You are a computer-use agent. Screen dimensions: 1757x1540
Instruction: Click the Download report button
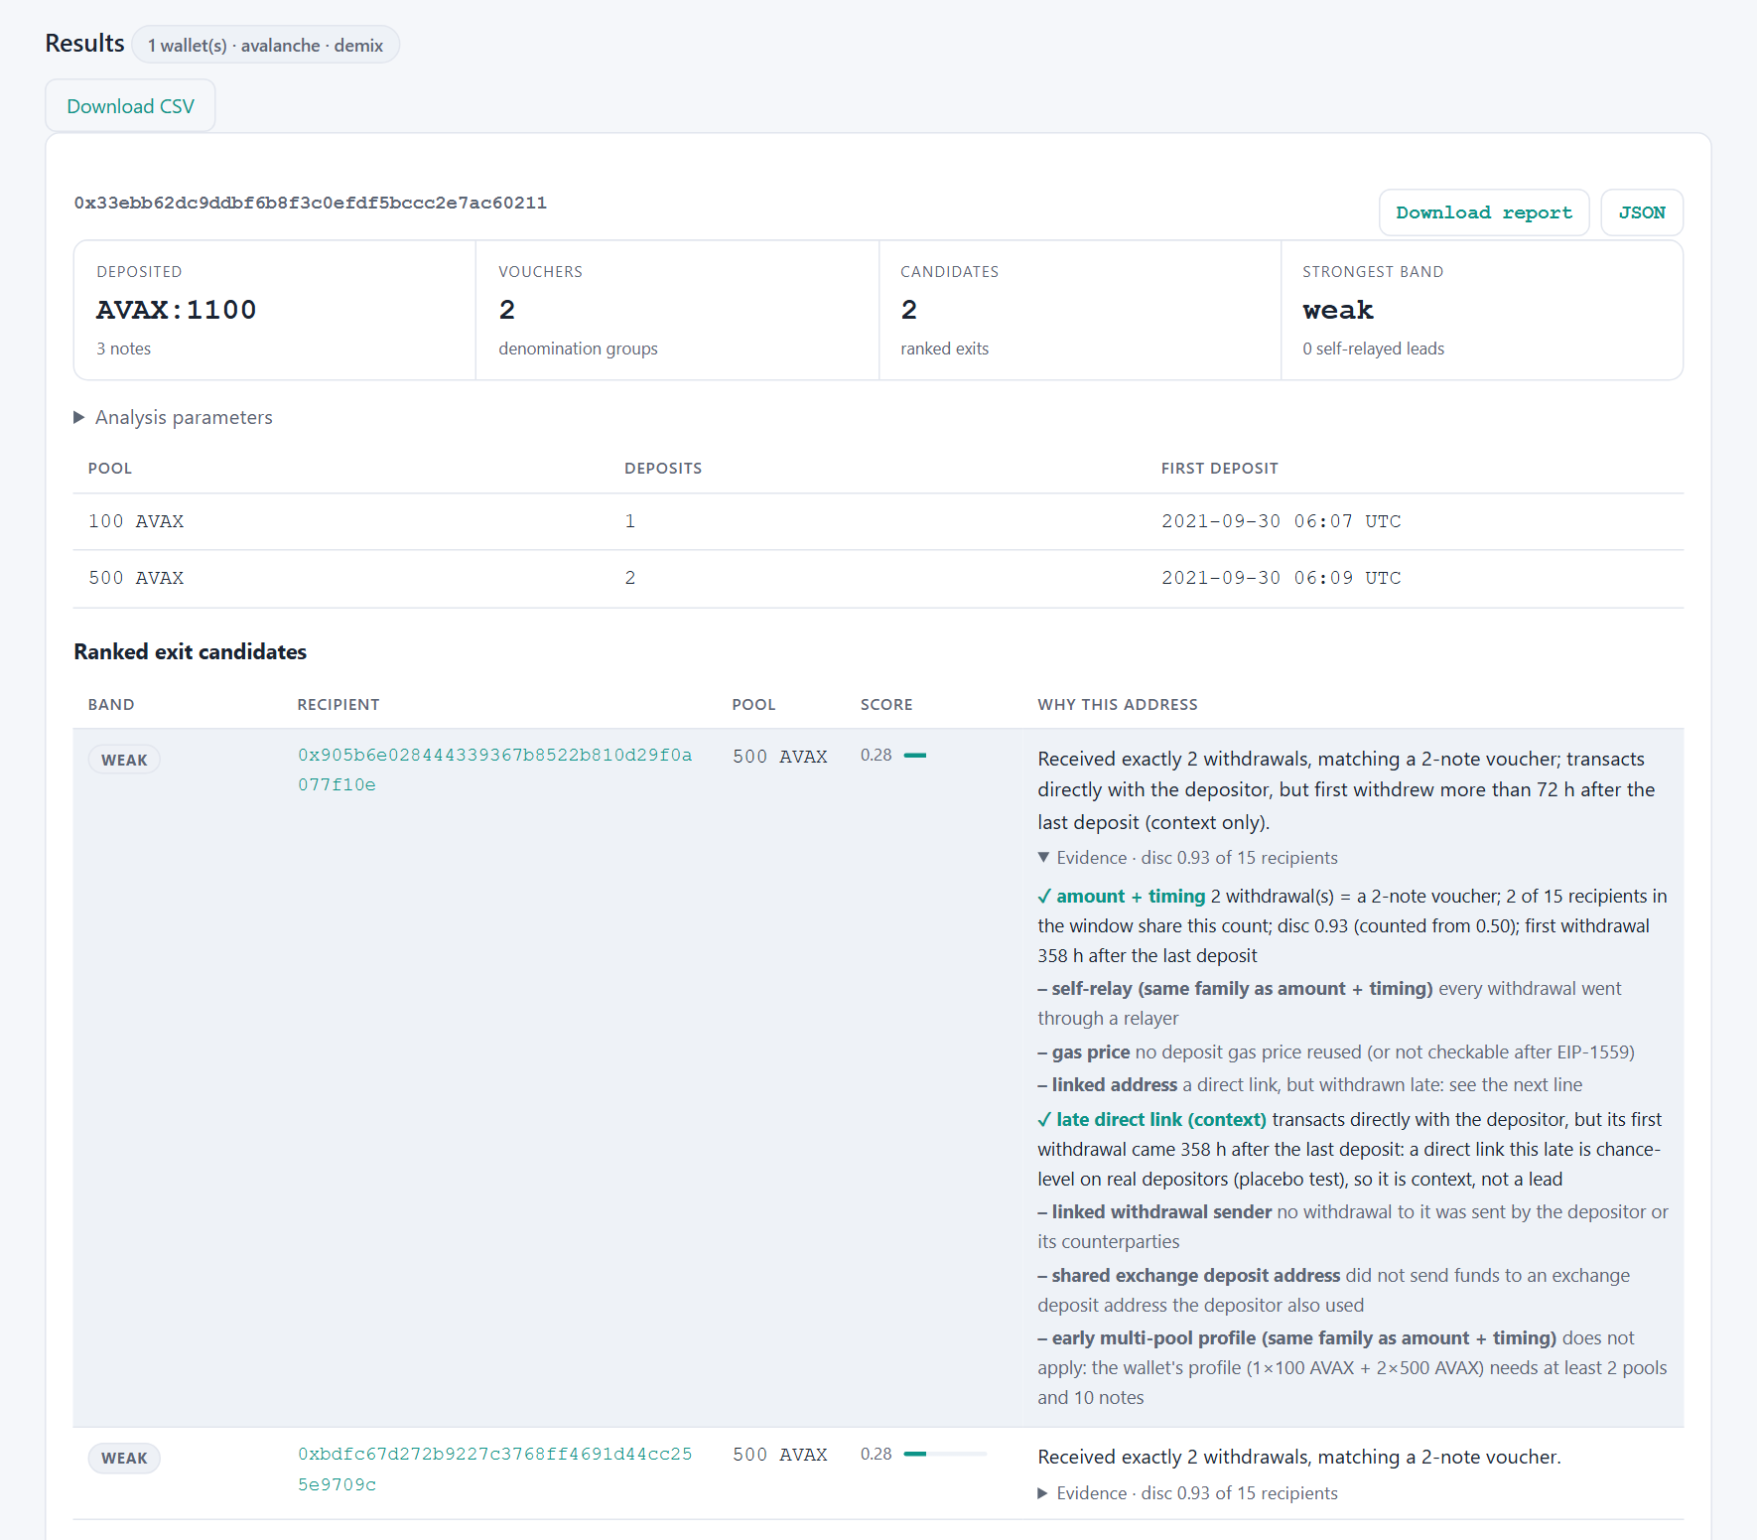(x=1484, y=212)
